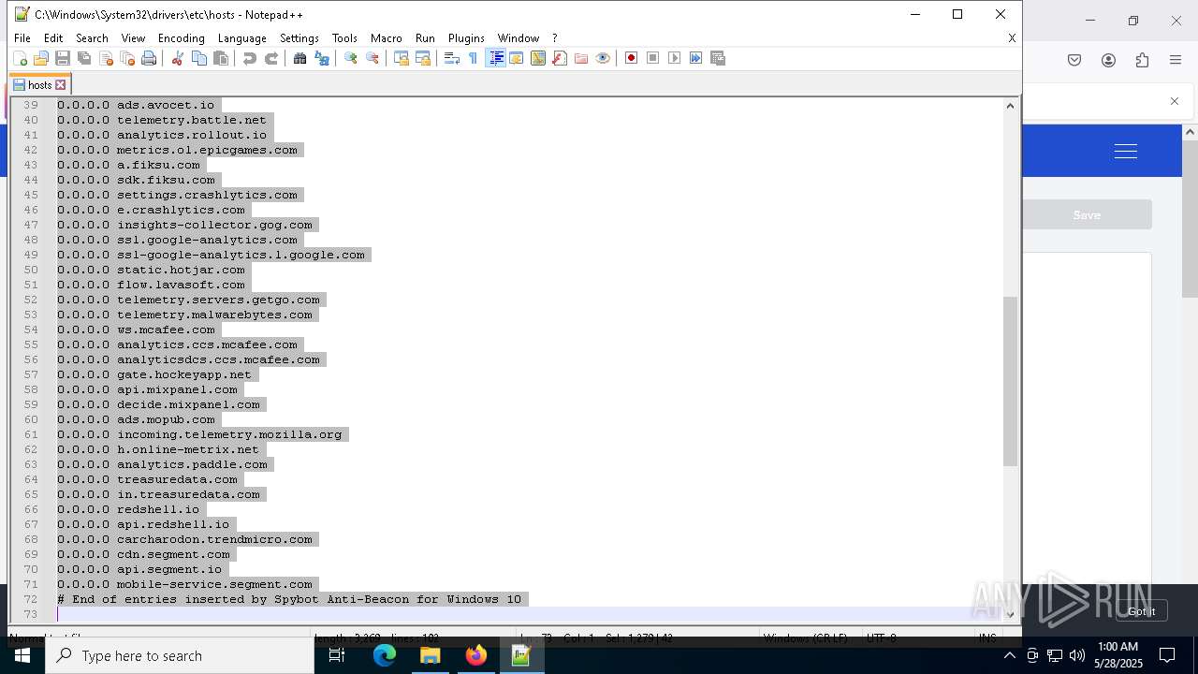This screenshot has width=1198, height=674.
Task: Toggle the Indent guide toolbar button
Action: click(496, 58)
